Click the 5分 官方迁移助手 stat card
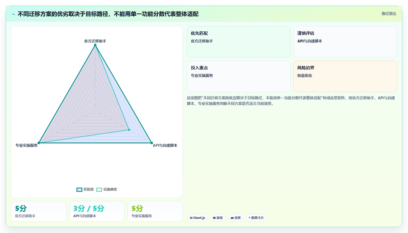 click(39, 211)
